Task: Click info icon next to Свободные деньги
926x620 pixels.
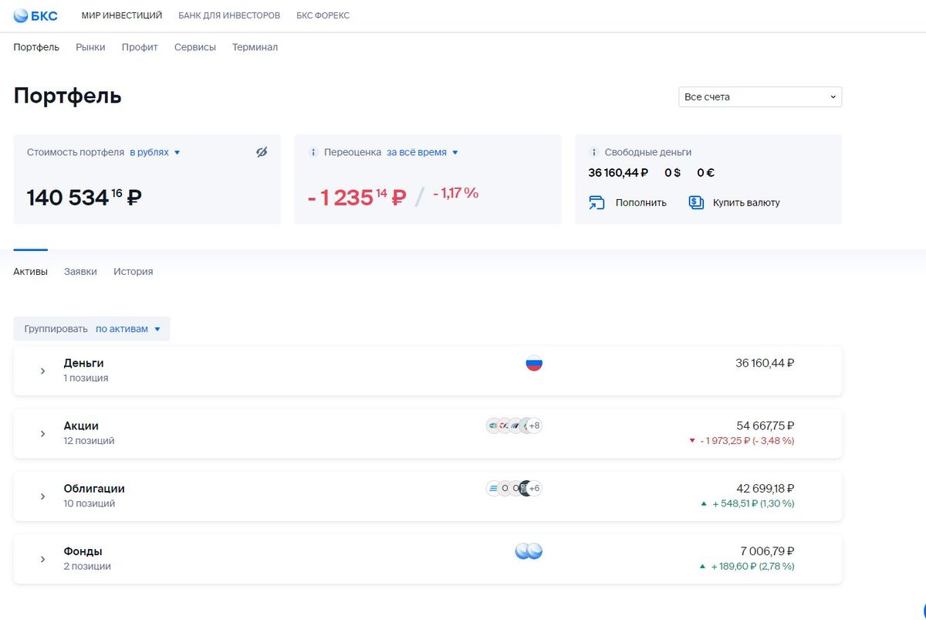Action: 593,153
